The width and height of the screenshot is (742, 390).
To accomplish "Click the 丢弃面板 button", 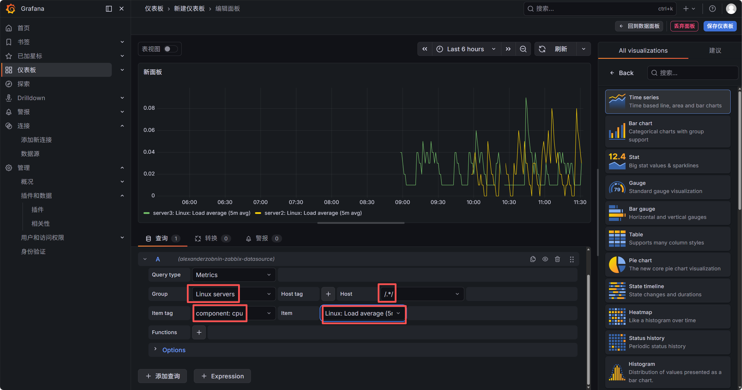I will [x=684, y=26].
